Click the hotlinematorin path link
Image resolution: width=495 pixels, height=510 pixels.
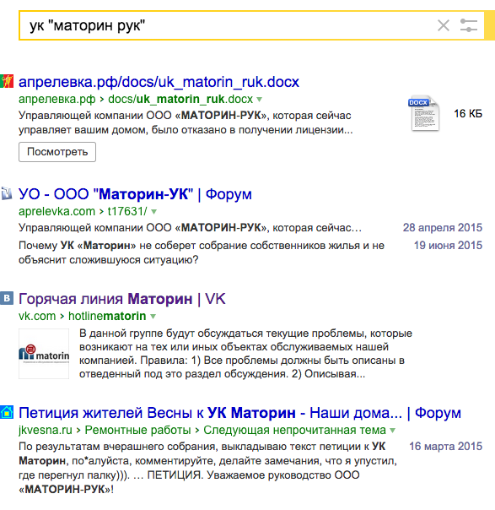click(107, 316)
